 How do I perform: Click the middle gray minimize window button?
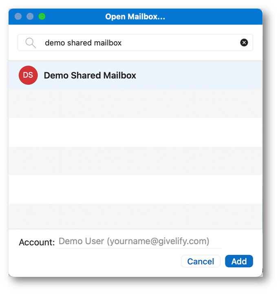tap(30, 16)
